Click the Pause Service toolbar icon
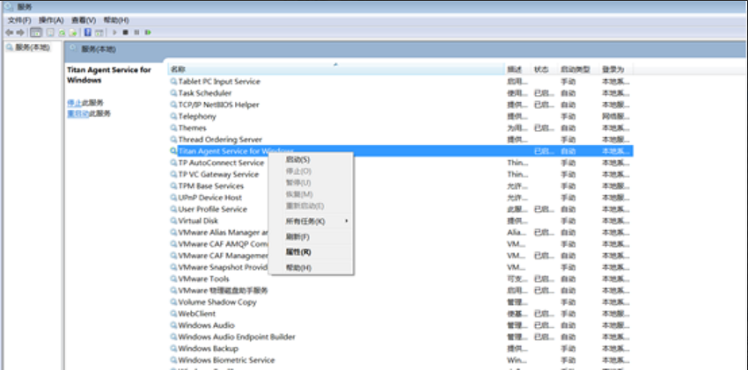The height and width of the screenshot is (370, 748). [x=137, y=33]
